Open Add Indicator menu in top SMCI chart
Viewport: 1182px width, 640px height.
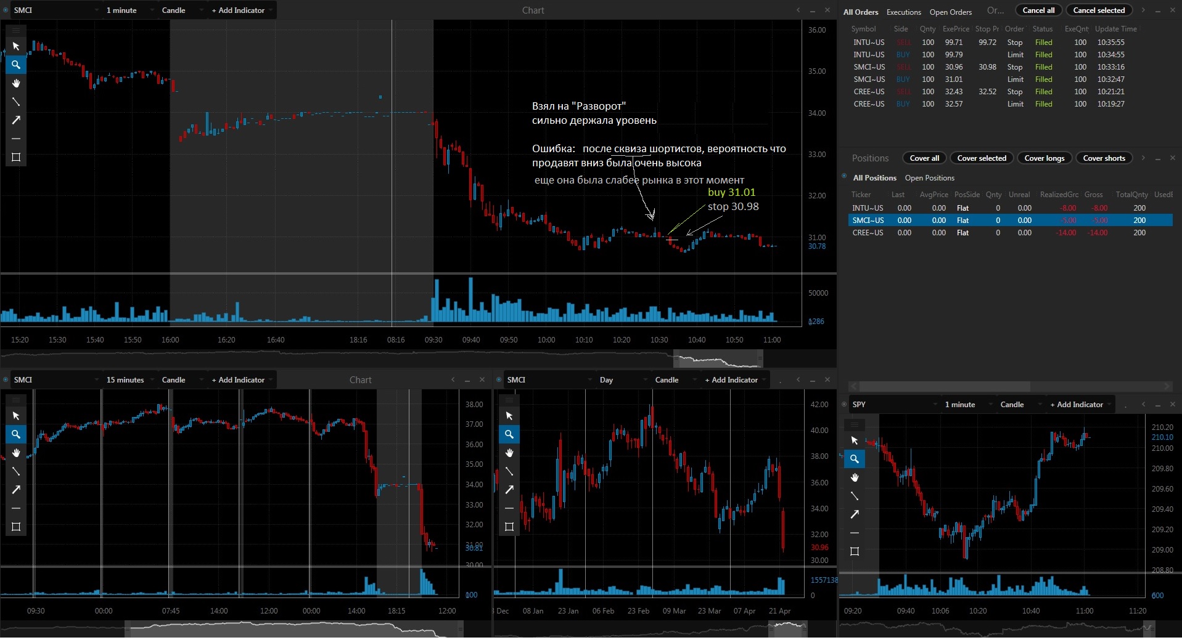click(242, 10)
